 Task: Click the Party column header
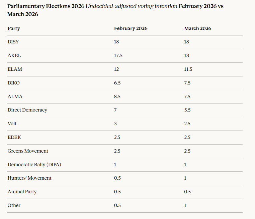(14, 28)
